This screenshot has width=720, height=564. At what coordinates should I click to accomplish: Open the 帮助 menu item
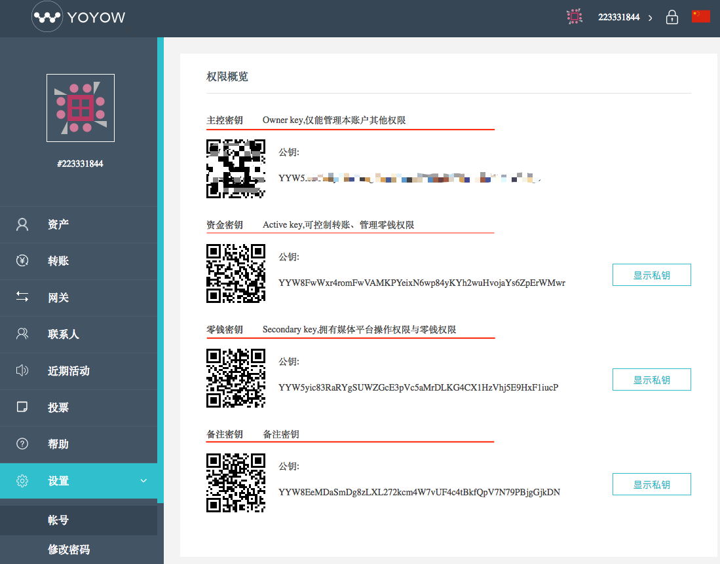(x=79, y=444)
